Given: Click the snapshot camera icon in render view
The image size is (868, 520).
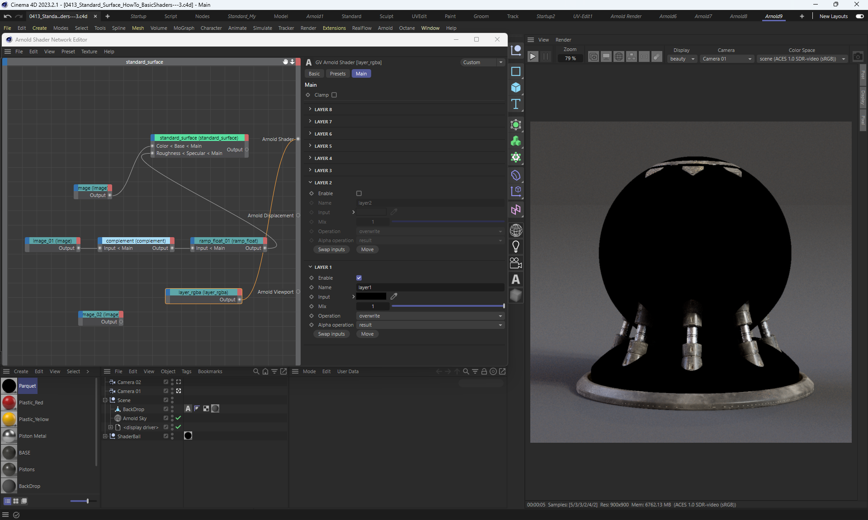Looking at the screenshot, I should click(x=858, y=56).
